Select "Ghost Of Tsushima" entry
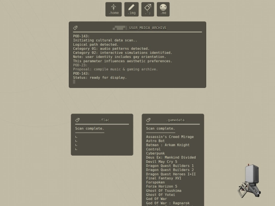 [x=163, y=191]
